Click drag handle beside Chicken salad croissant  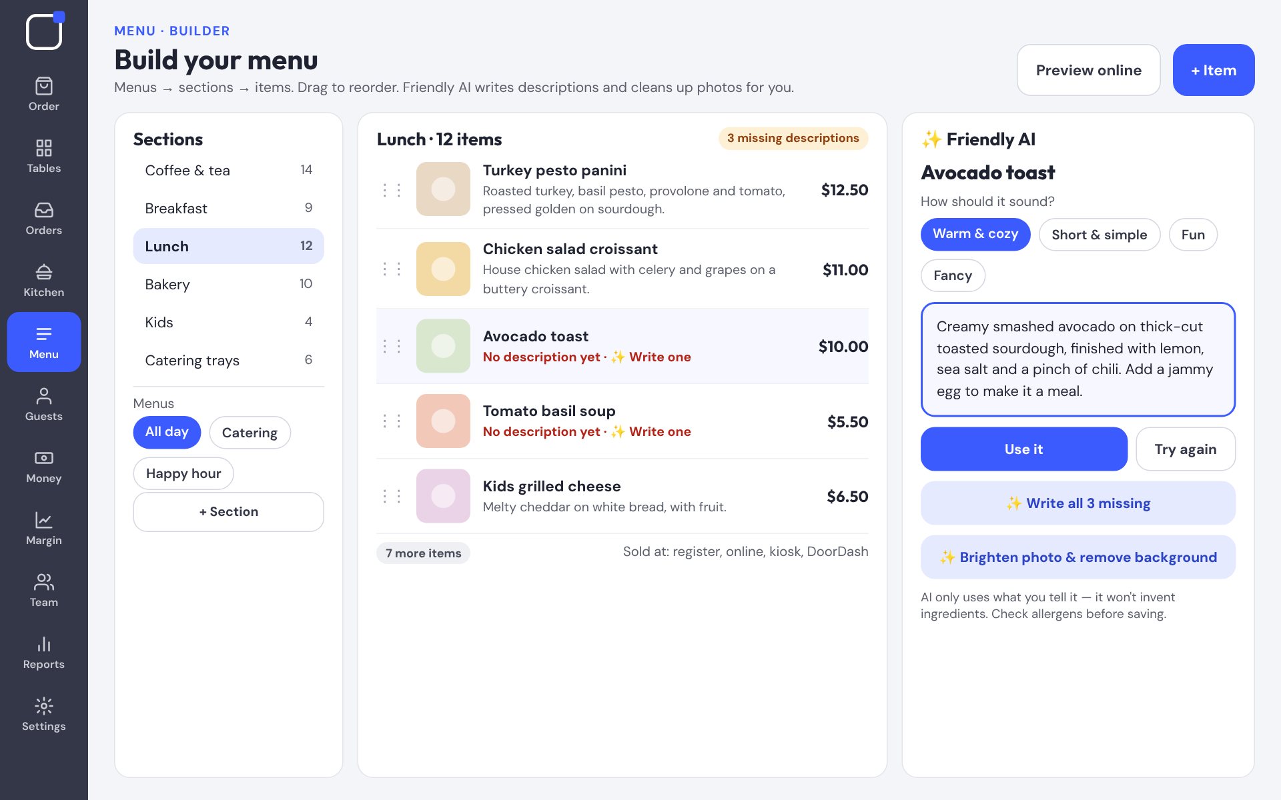coord(392,269)
